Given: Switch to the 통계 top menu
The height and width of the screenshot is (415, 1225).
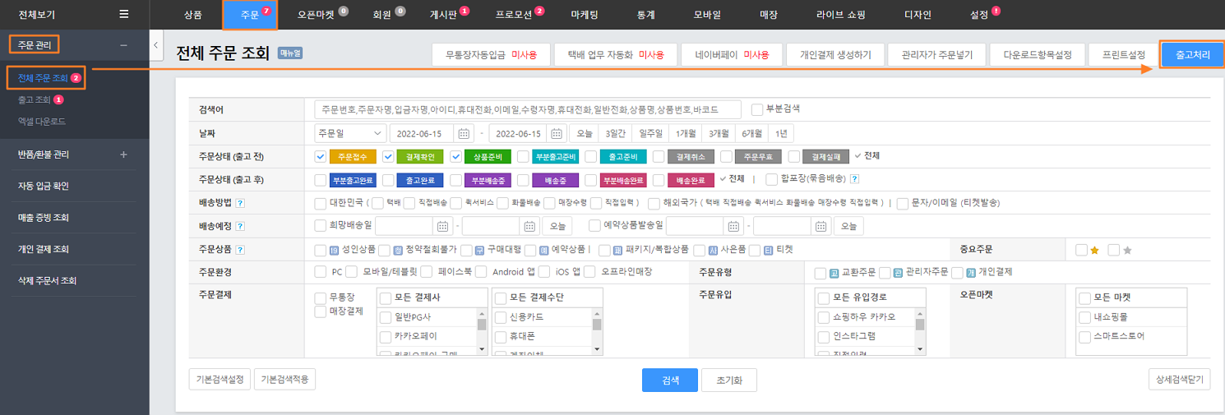Looking at the screenshot, I should pos(646,15).
